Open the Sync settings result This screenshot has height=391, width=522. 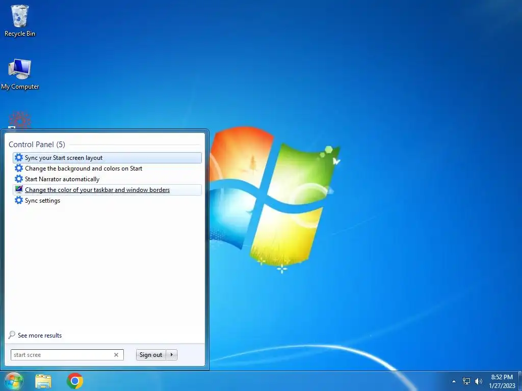(107, 200)
